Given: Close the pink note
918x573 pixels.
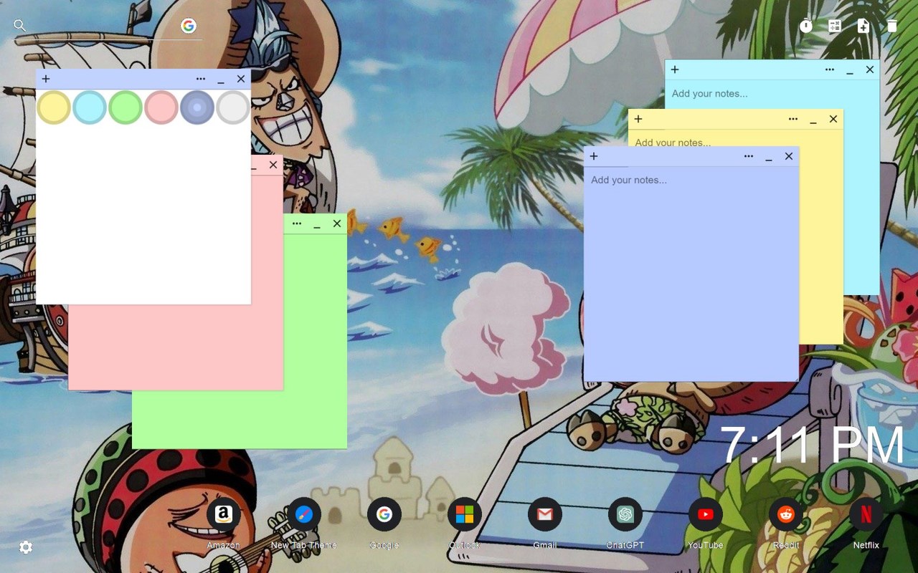Looking at the screenshot, I should [x=273, y=165].
